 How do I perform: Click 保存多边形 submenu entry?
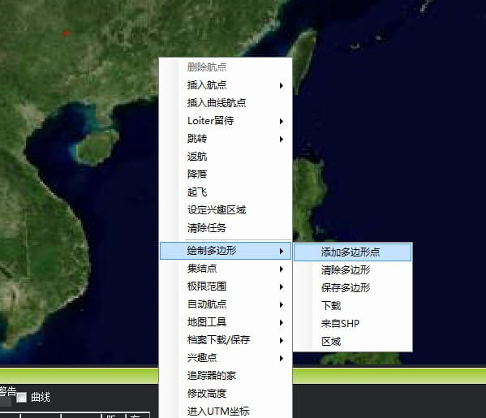click(x=352, y=288)
